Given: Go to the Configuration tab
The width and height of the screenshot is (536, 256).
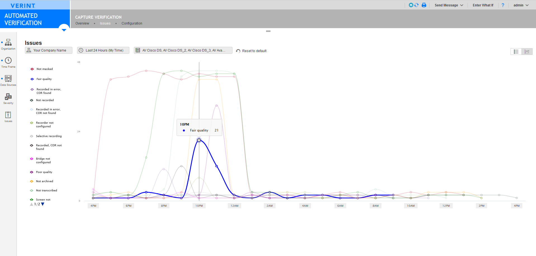Looking at the screenshot, I should (132, 23).
